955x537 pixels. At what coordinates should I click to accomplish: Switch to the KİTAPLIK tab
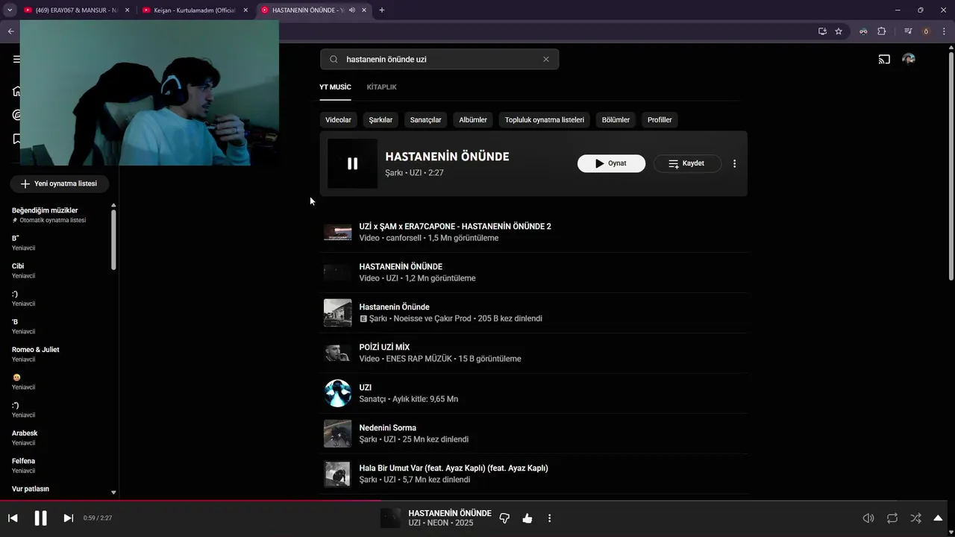coord(381,87)
